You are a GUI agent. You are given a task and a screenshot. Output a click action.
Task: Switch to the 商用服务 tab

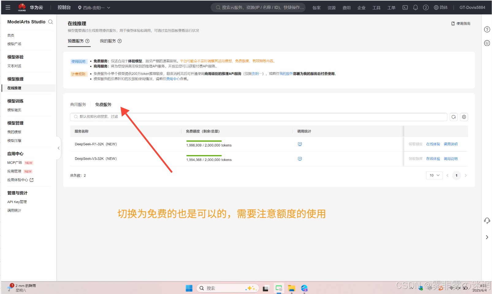(78, 105)
